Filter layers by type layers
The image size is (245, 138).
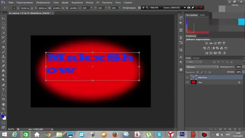coord(223,62)
